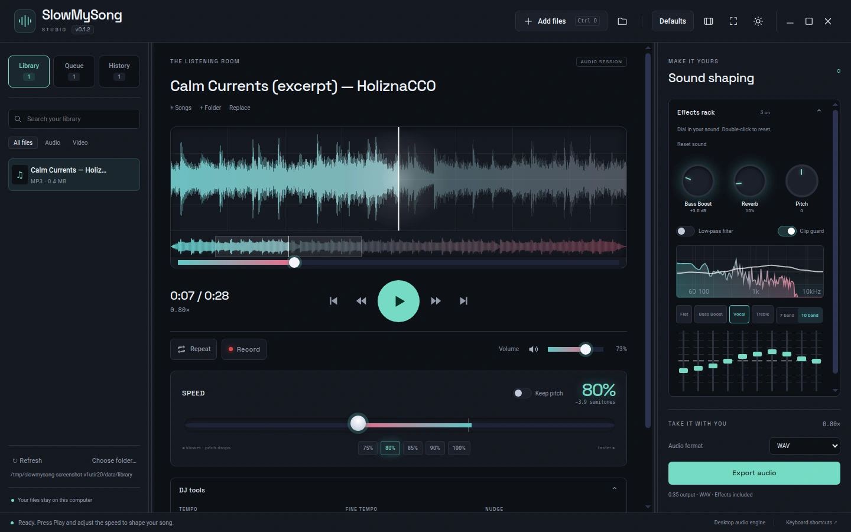Select Calm Currents file in library
This screenshot has height=532, width=851.
pyautogui.click(x=74, y=174)
